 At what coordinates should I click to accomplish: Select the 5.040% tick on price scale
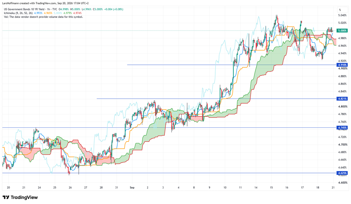click(342, 15)
